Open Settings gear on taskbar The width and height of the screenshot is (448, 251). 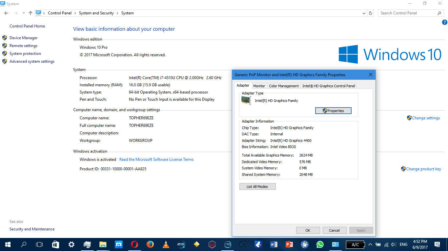71,244
